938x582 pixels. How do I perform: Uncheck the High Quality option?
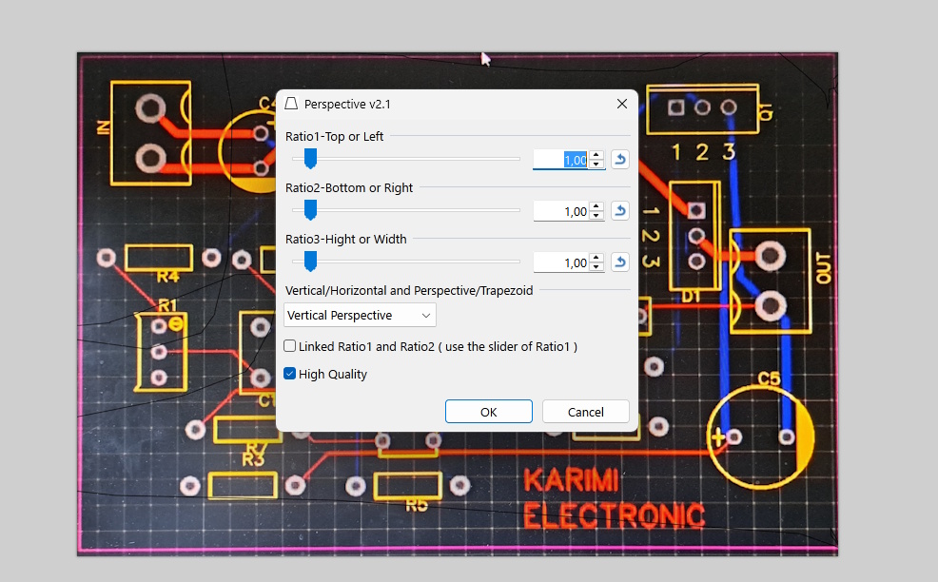point(290,374)
